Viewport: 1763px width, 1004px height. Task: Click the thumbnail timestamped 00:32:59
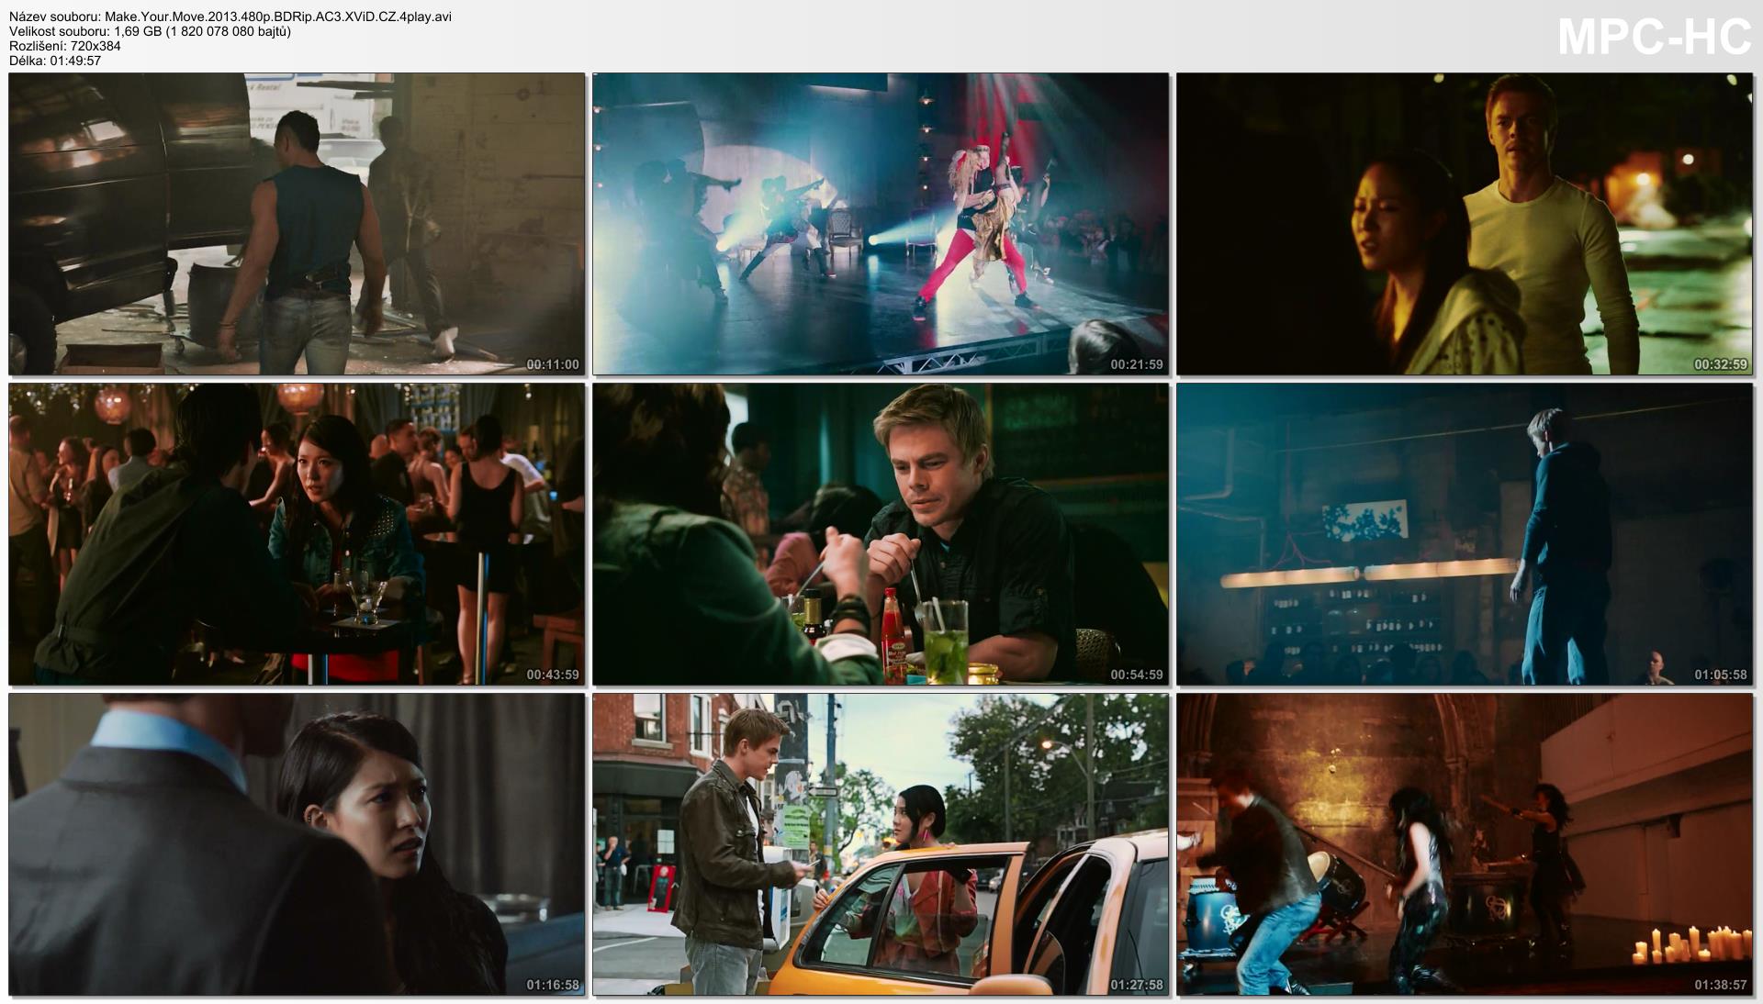pyautogui.click(x=1465, y=224)
